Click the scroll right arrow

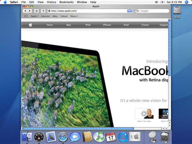[166, 129]
